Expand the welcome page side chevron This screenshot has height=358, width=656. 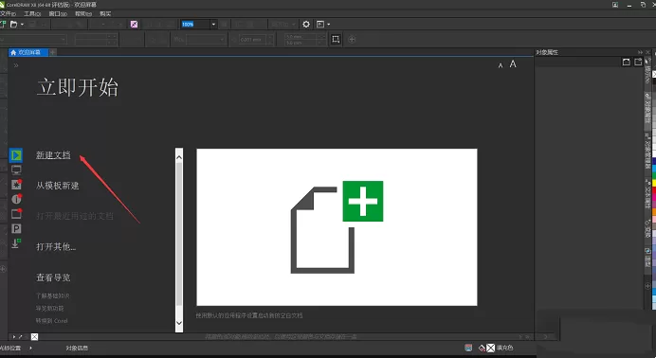pos(16,65)
